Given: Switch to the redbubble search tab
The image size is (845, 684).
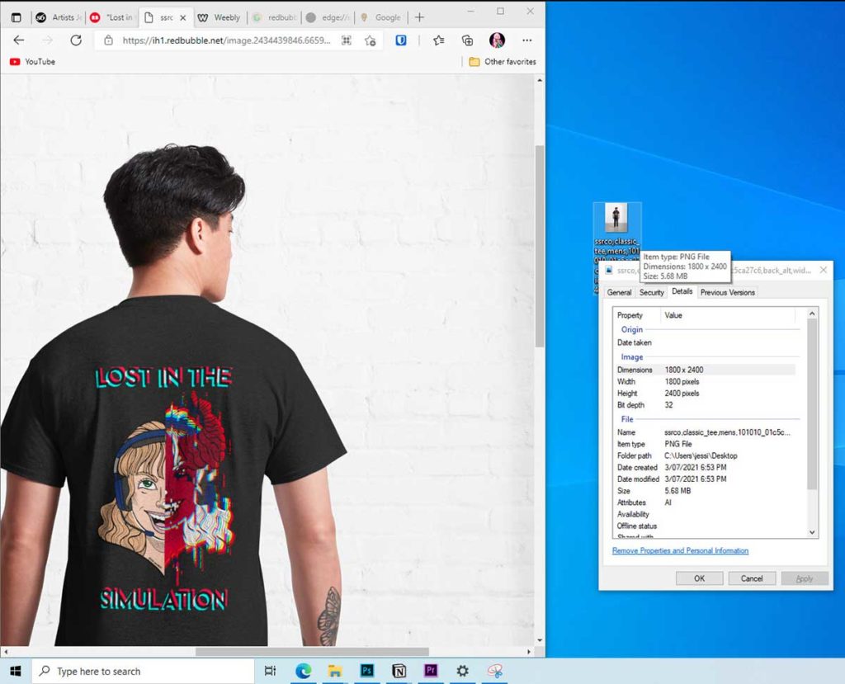Looking at the screenshot, I should [x=275, y=17].
